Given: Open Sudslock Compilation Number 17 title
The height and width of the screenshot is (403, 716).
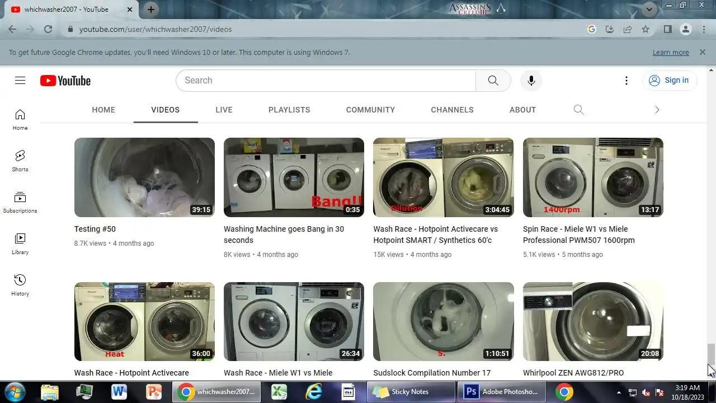Looking at the screenshot, I should point(432,373).
